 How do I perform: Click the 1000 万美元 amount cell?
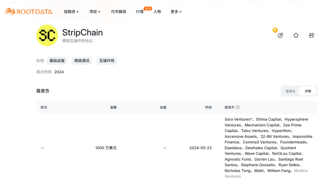(106, 148)
